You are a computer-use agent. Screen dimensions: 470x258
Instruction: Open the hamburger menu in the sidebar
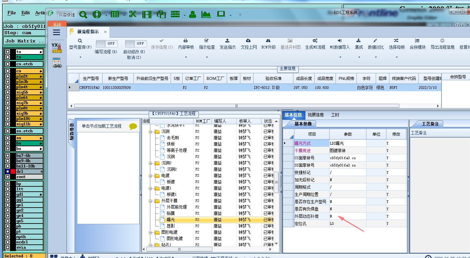tap(56, 32)
